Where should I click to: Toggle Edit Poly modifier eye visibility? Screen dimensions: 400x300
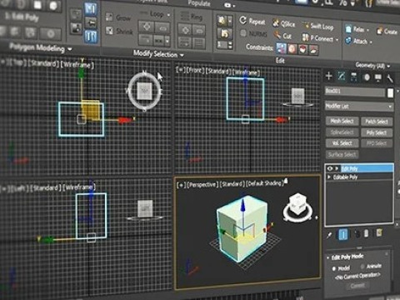(330, 168)
